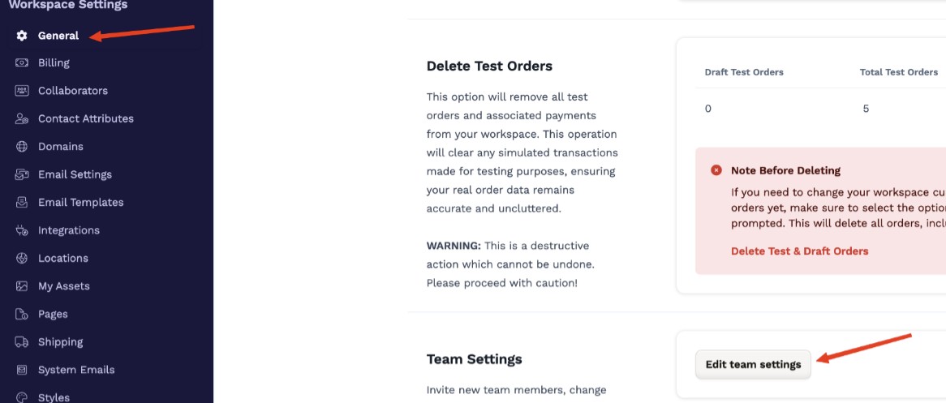Open Domains using the globe icon

click(x=22, y=147)
